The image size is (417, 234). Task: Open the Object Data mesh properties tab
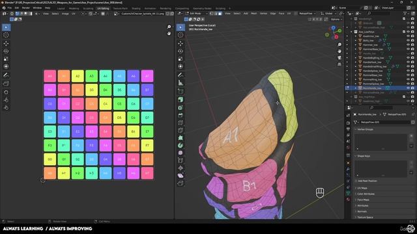[x=348, y=194]
